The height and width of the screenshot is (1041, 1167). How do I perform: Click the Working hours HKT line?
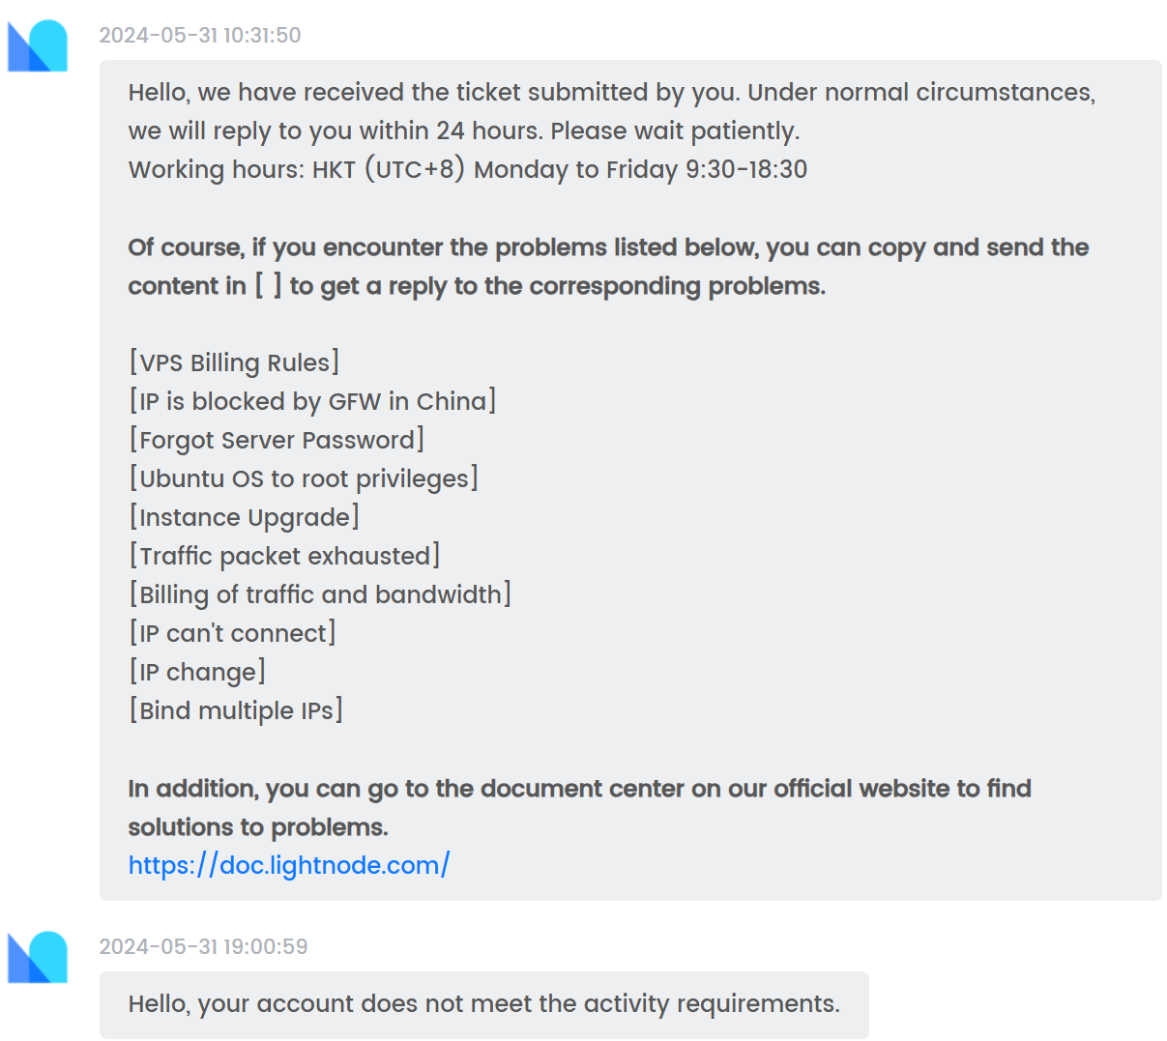tap(467, 169)
